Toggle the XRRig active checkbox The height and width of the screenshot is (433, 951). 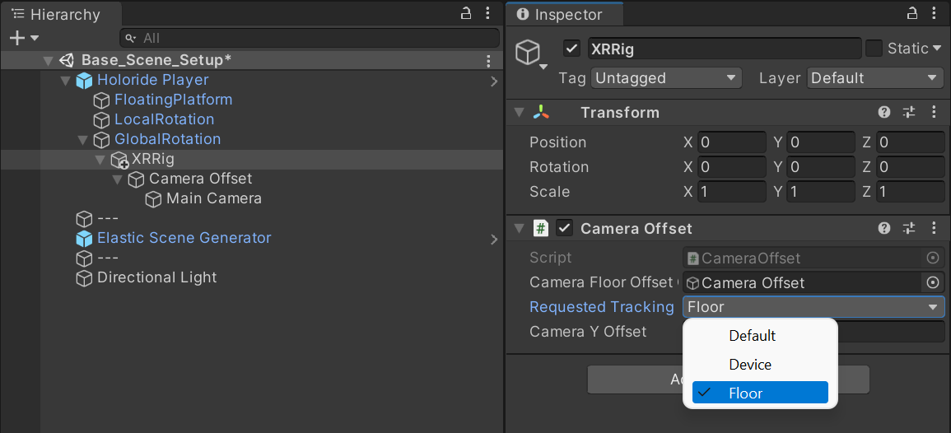tap(572, 49)
